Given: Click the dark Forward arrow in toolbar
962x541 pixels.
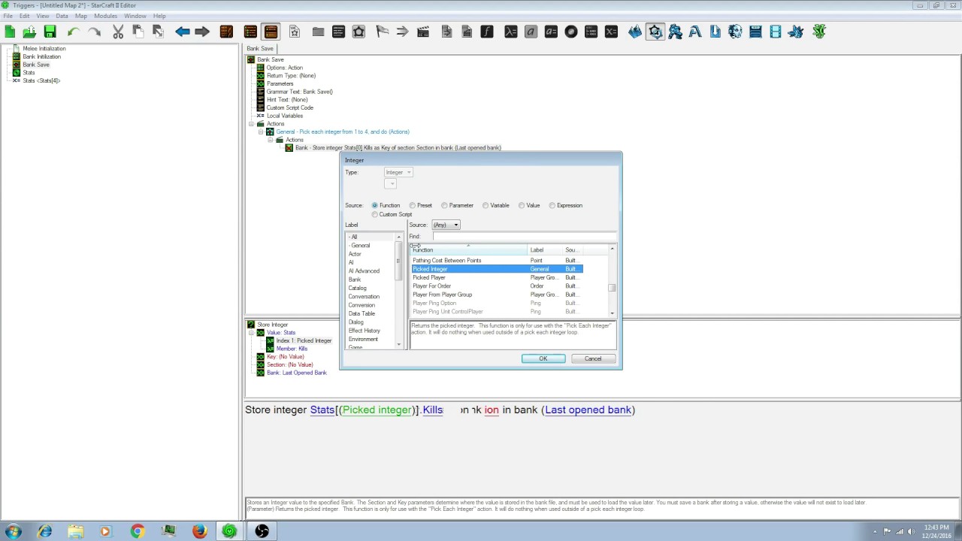Looking at the screenshot, I should point(202,32).
